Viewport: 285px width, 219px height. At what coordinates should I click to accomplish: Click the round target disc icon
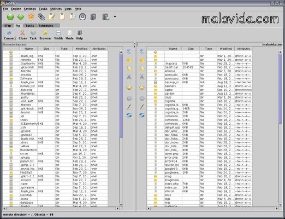pos(82,17)
